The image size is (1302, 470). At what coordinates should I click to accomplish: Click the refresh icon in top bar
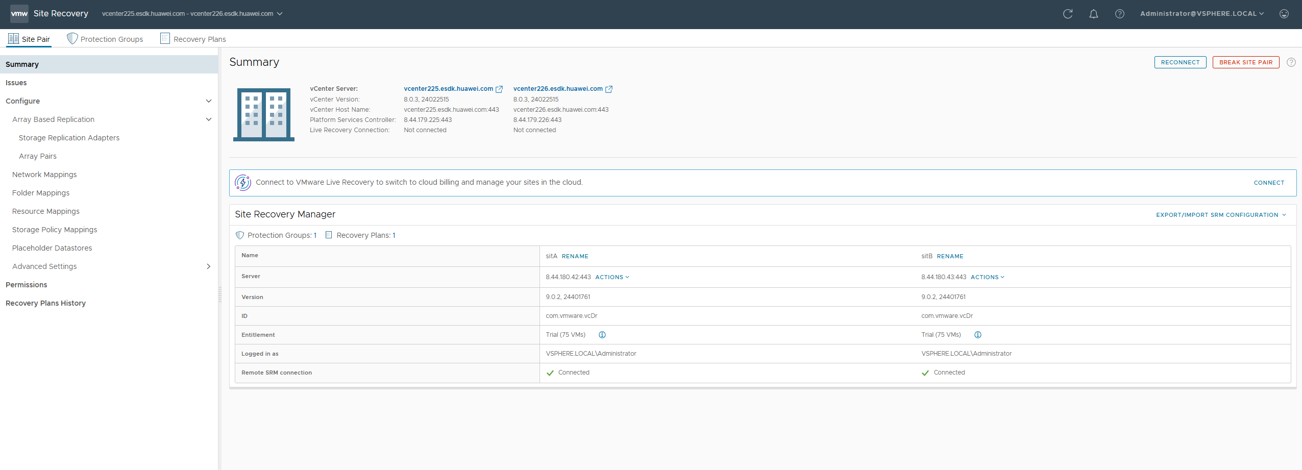(x=1067, y=14)
